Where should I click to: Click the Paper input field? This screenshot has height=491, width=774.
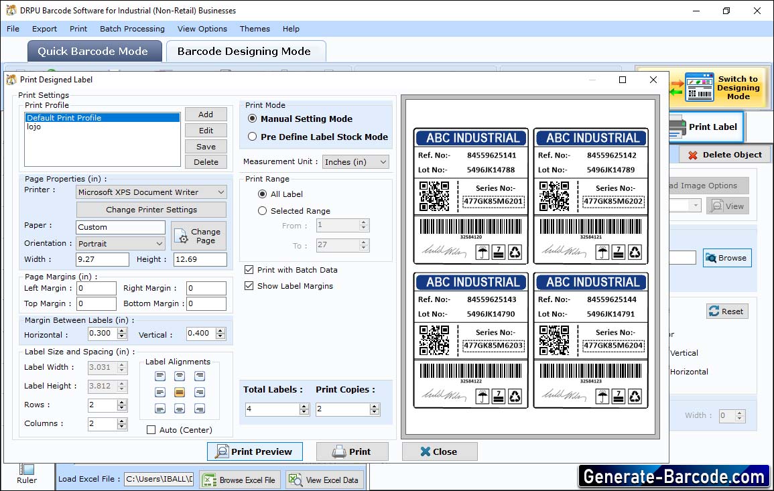[x=121, y=227]
